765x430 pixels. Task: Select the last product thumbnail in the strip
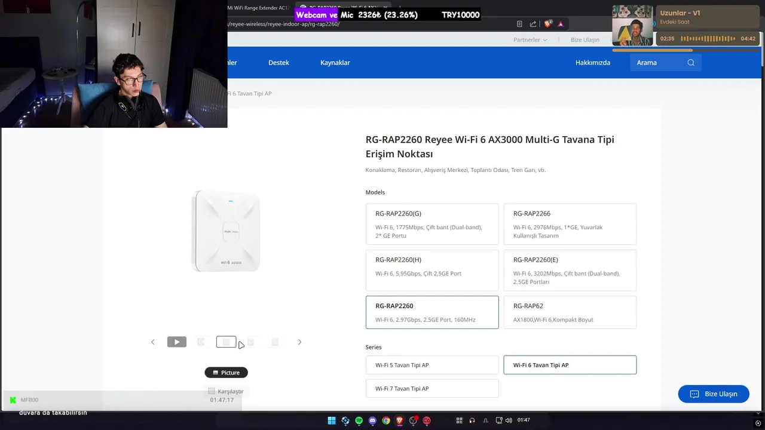275,342
